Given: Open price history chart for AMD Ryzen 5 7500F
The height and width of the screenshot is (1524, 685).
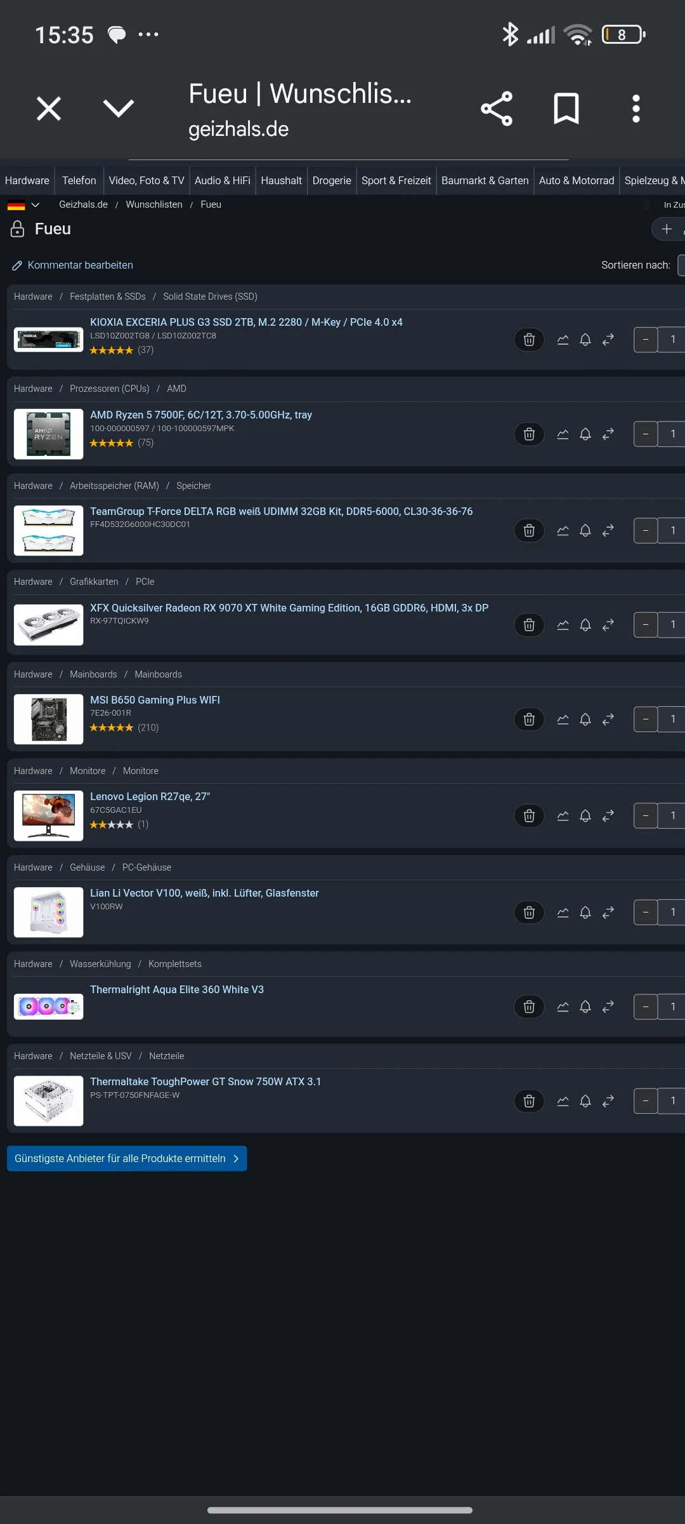Looking at the screenshot, I should tap(563, 434).
